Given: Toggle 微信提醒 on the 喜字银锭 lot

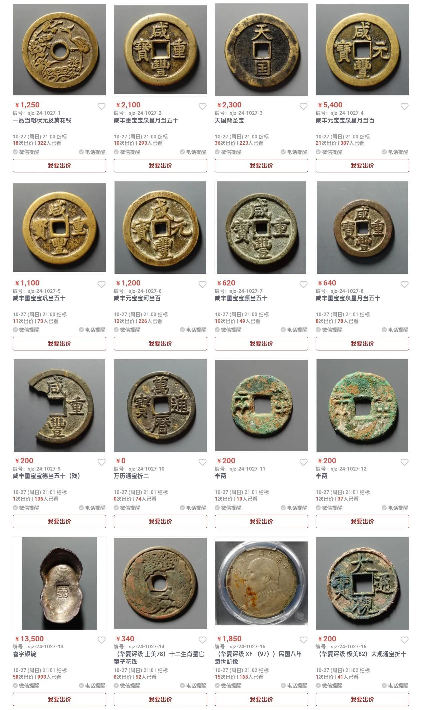Looking at the screenshot, I should pos(26,686).
